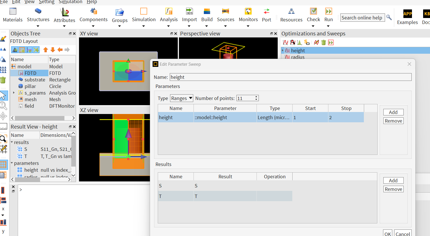430x236 pixels.
Task: Click Remove button in Parameters section
Action: pos(393,121)
